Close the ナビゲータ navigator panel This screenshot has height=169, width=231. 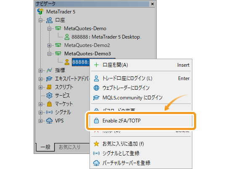point(152,4)
